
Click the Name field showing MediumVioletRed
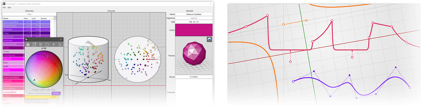point(194,14)
